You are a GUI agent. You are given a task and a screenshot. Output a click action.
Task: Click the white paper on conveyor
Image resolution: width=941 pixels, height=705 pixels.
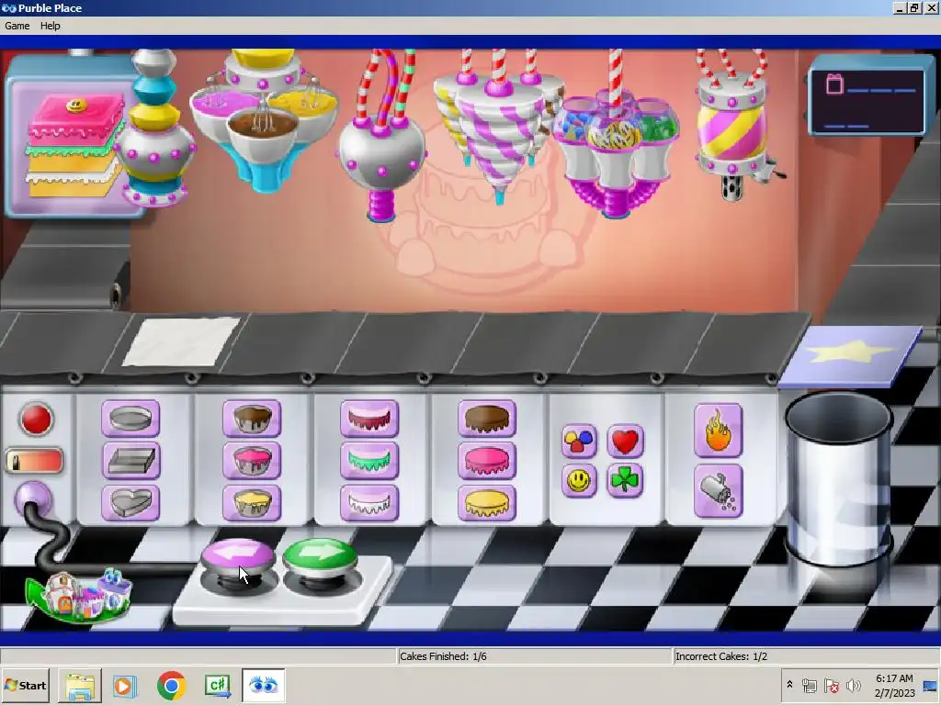[181, 341]
